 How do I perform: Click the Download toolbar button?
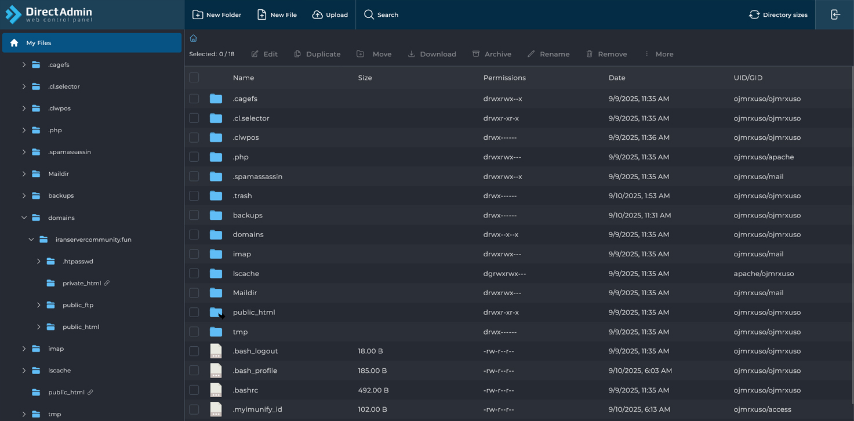[432, 54]
